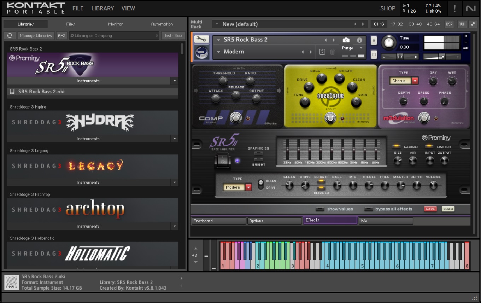Toggle the Limiter switch
Viewport: 481px width, 303px height.
click(x=429, y=146)
